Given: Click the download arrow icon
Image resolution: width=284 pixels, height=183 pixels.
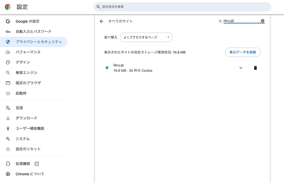Looking at the screenshot, I should coord(8,118).
